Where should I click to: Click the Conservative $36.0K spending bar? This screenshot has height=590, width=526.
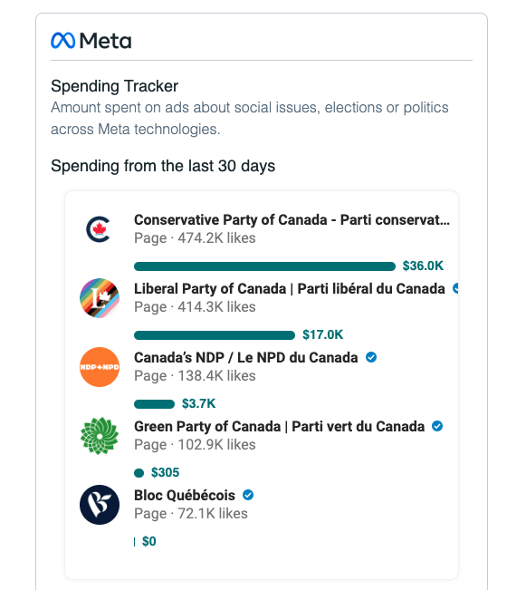264,266
